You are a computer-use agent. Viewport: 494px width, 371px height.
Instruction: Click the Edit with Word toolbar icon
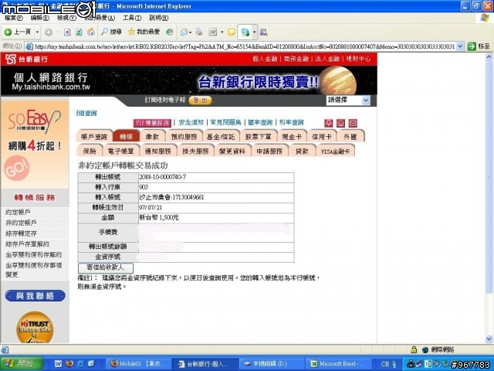point(213,32)
